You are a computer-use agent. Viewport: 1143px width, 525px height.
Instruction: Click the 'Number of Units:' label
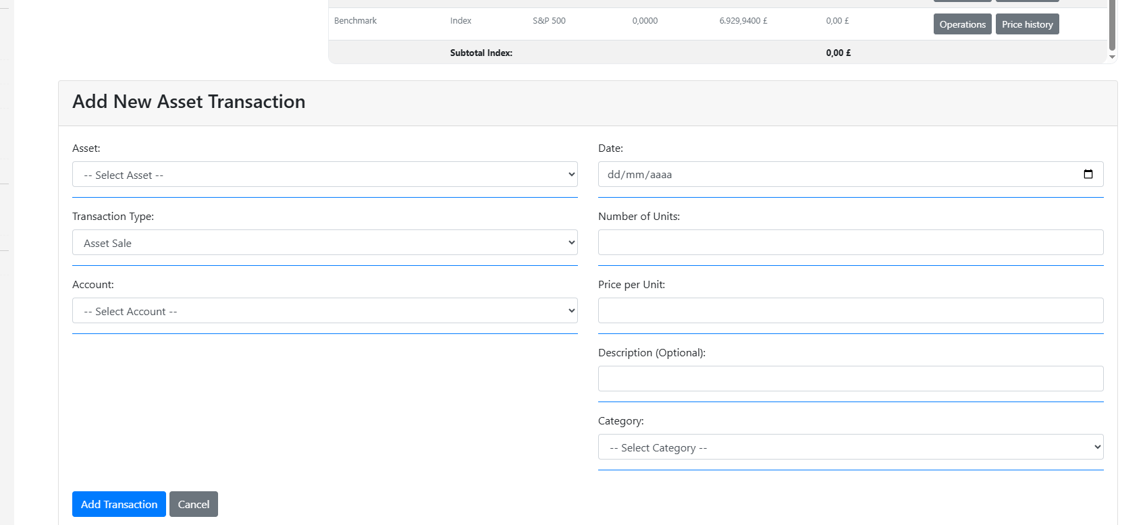(x=639, y=217)
